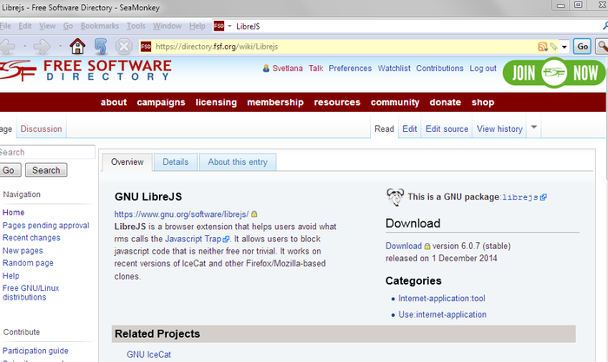Switch to the Details tab

coord(175,162)
